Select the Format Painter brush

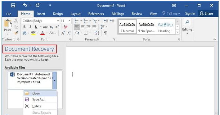click(16, 33)
